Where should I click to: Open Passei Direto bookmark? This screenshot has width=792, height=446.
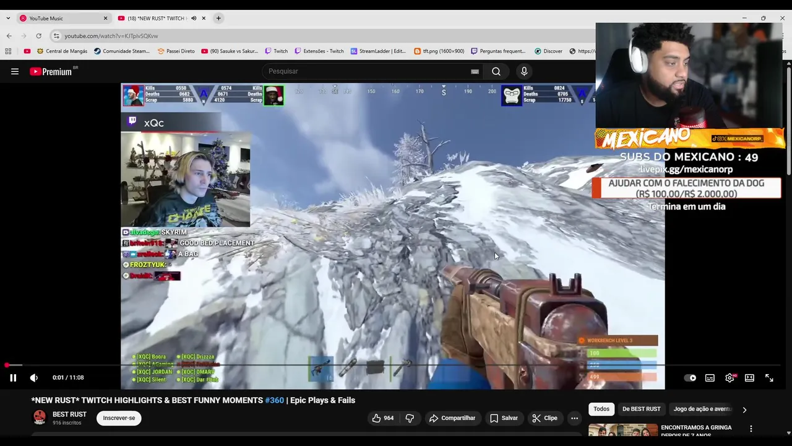176,51
